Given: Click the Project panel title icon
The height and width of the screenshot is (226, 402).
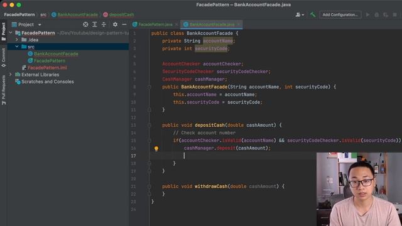Looking at the screenshot, I should coord(14,24).
